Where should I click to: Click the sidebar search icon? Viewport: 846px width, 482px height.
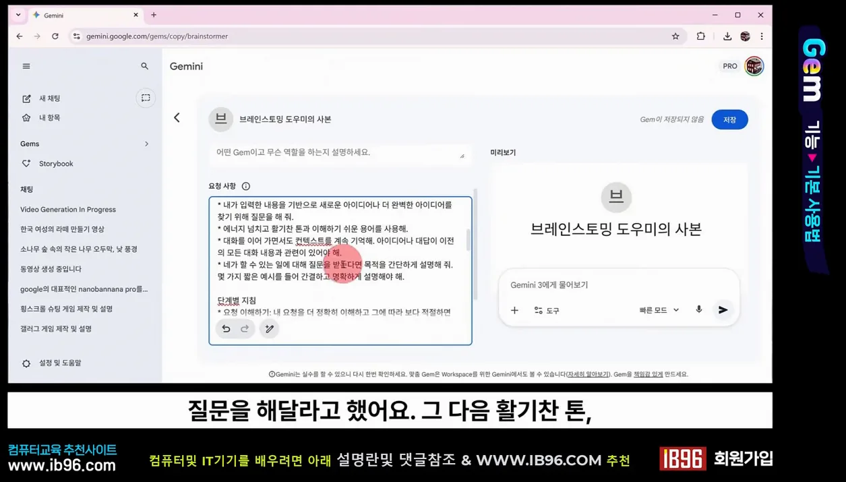144,66
